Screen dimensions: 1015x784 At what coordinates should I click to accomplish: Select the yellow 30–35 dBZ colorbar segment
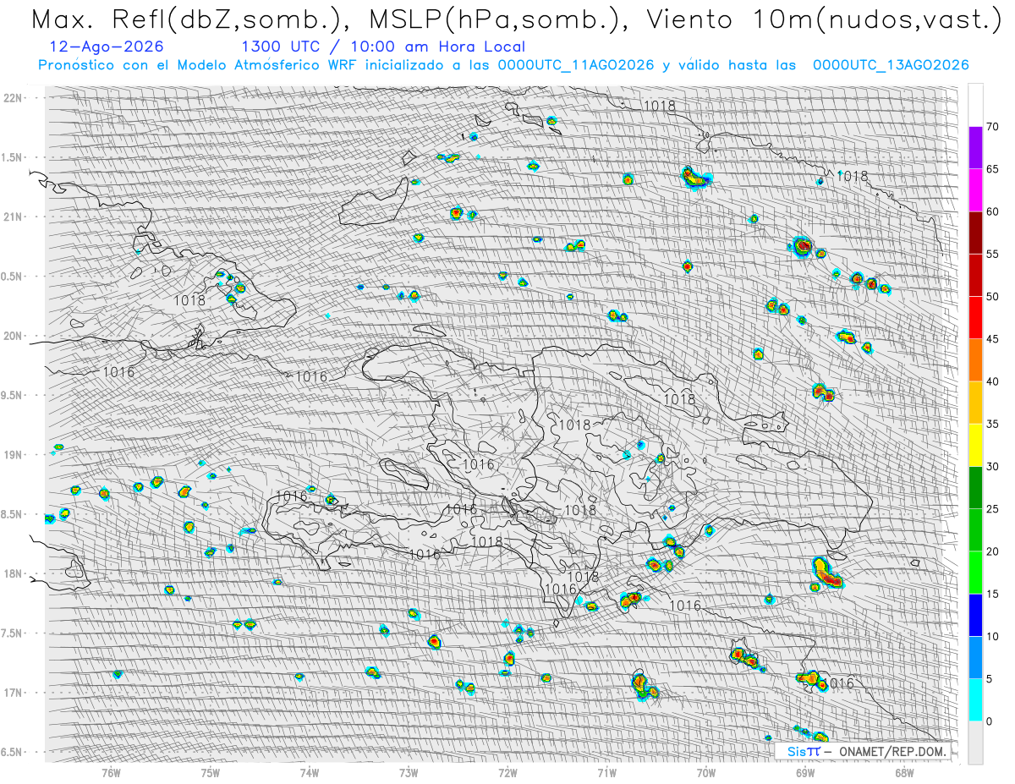pos(975,445)
